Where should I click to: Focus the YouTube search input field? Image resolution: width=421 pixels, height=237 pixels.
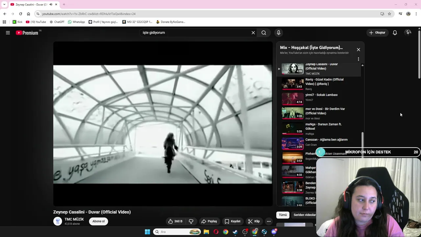coord(196,33)
